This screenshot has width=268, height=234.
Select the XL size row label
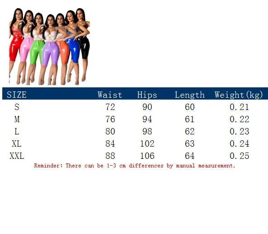pos(17,143)
